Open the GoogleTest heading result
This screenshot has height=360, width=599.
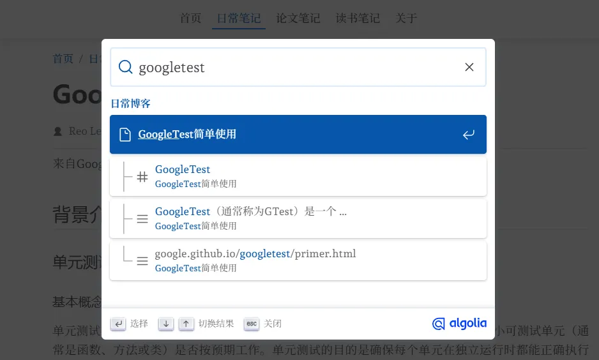(298, 177)
